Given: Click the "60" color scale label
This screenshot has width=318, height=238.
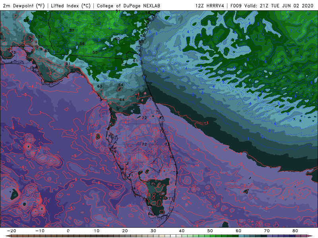Looking at the screenshot, I should (x=238, y=231).
